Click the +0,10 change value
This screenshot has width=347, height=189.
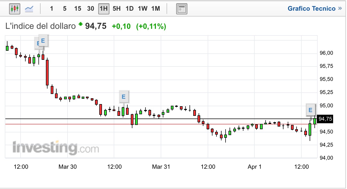[121, 26]
